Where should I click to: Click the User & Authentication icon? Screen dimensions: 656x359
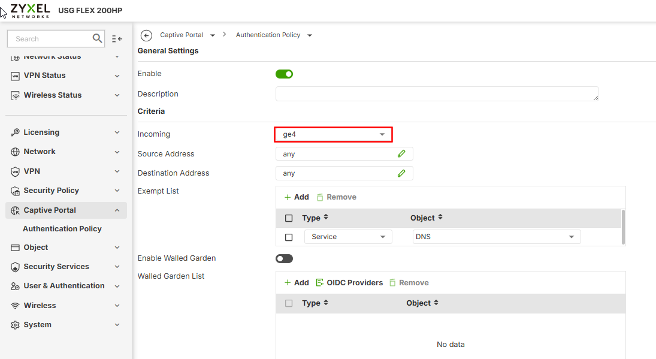coord(15,286)
